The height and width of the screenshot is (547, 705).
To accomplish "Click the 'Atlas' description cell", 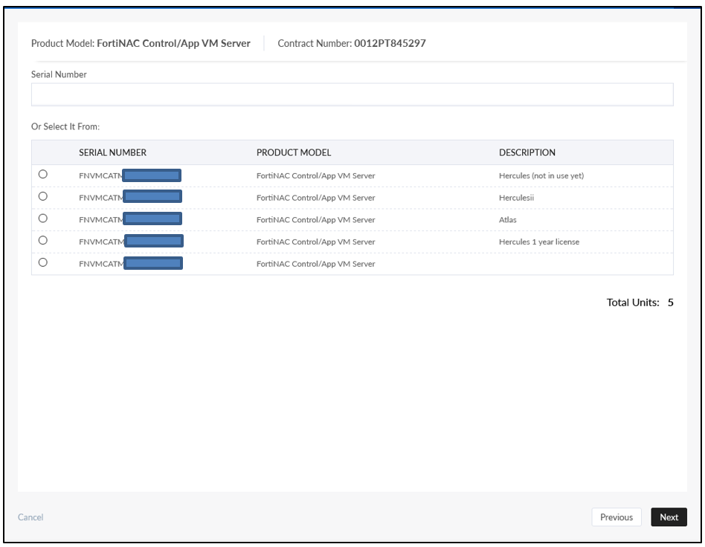I will tap(508, 220).
